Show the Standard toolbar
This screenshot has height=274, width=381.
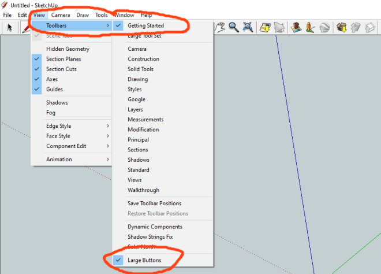click(163, 170)
